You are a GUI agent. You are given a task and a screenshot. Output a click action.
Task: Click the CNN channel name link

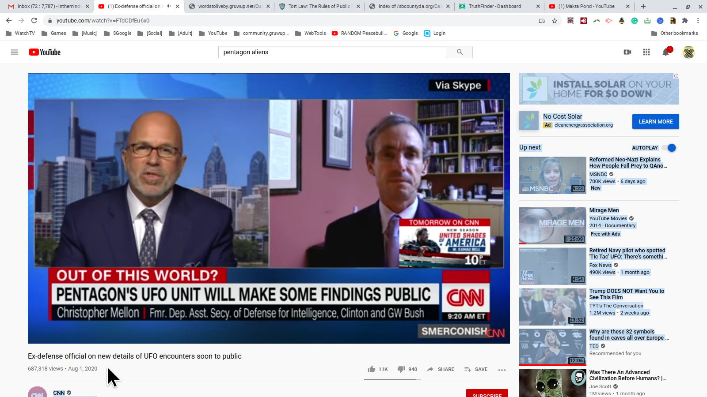(59, 393)
